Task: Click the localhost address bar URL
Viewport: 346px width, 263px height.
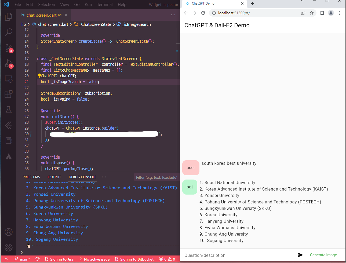Action: click(x=234, y=13)
